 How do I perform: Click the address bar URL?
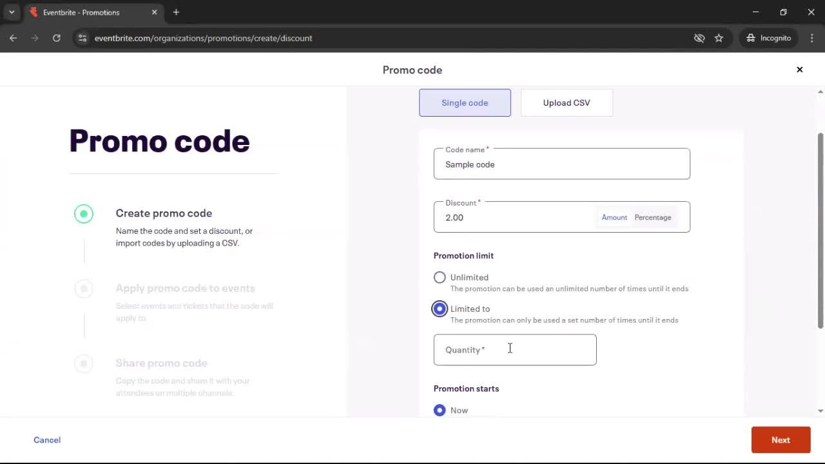point(203,38)
